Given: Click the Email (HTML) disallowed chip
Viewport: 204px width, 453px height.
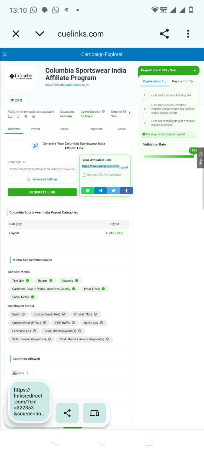Looking at the screenshot, I should pyautogui.click(x=86, y=314).
